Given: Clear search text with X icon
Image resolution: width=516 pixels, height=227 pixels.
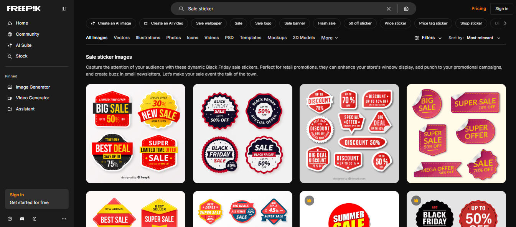Looking at the screenshot, I should [x=389, y=9].
